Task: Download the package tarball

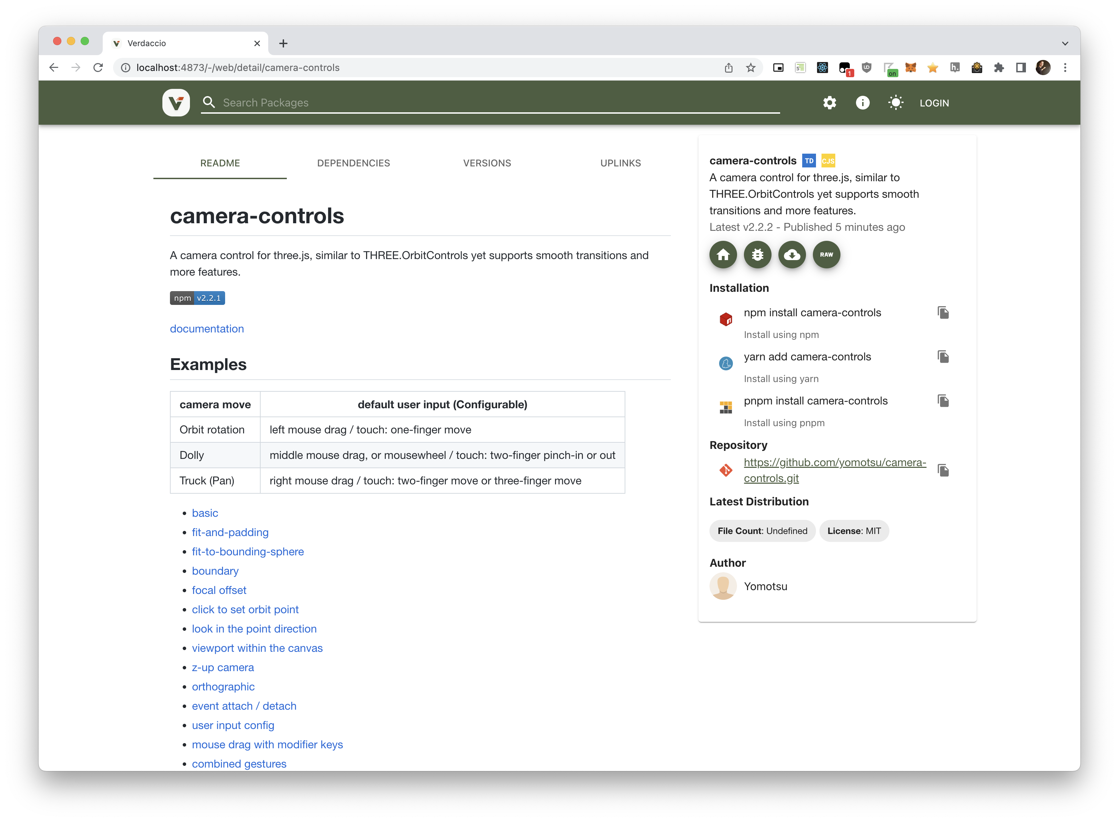Action: click(x=792, y=255)
